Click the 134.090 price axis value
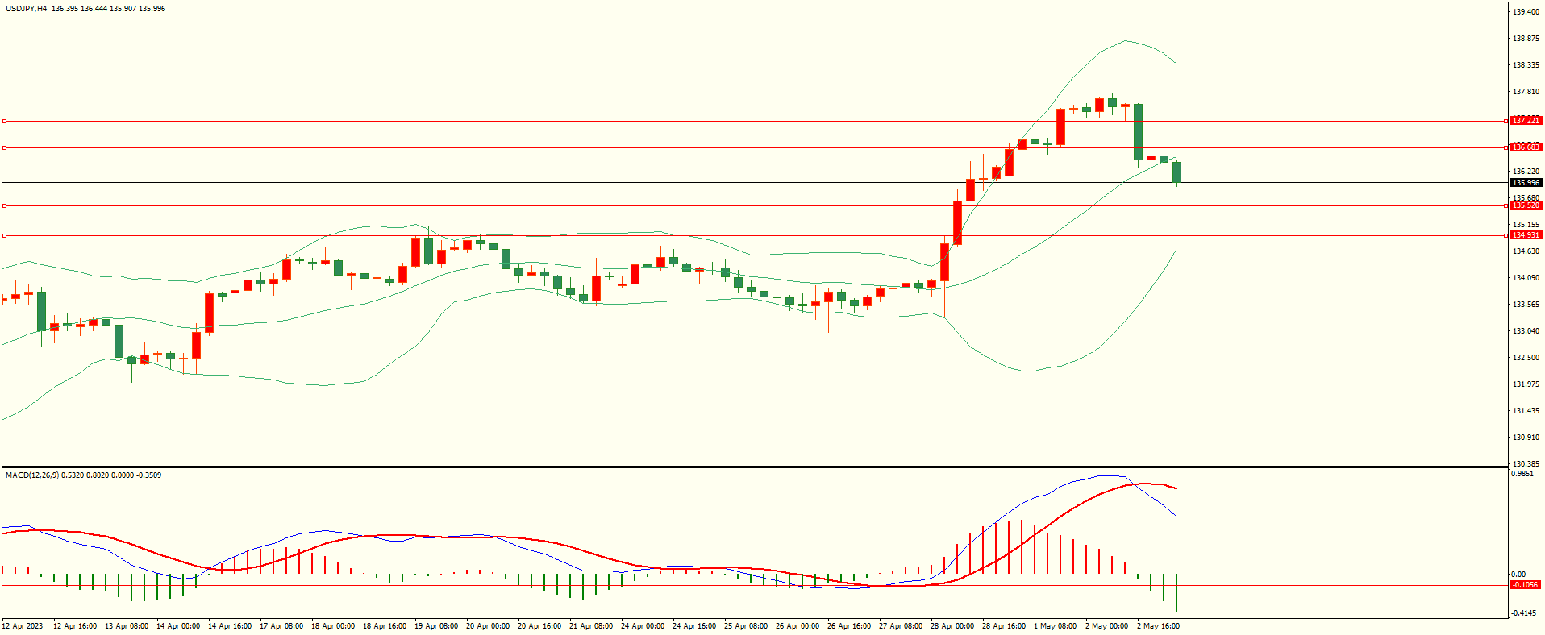The image size is (1545, 635). [x=1526, y=278]
